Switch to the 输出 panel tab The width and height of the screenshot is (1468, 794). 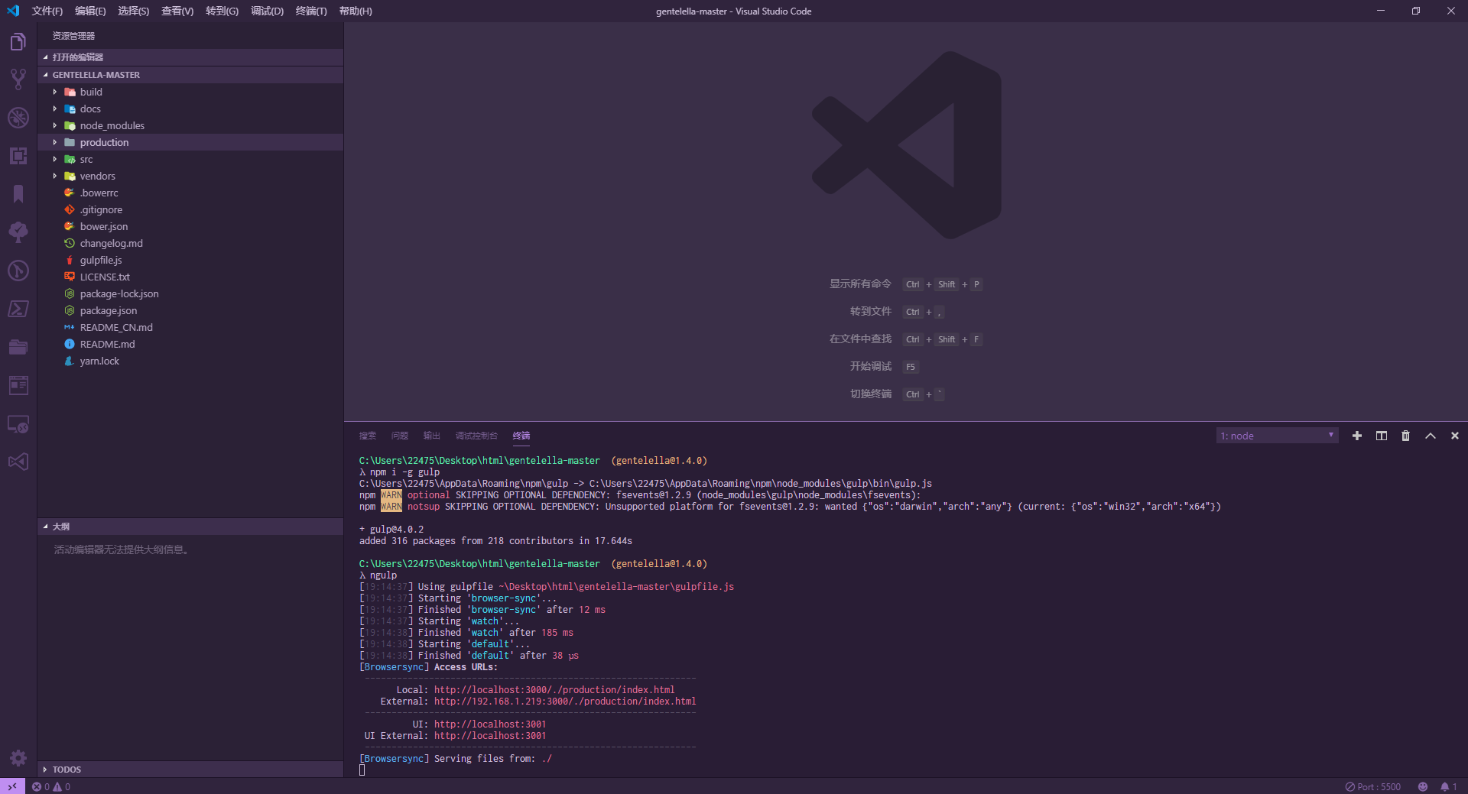point(432,436)
